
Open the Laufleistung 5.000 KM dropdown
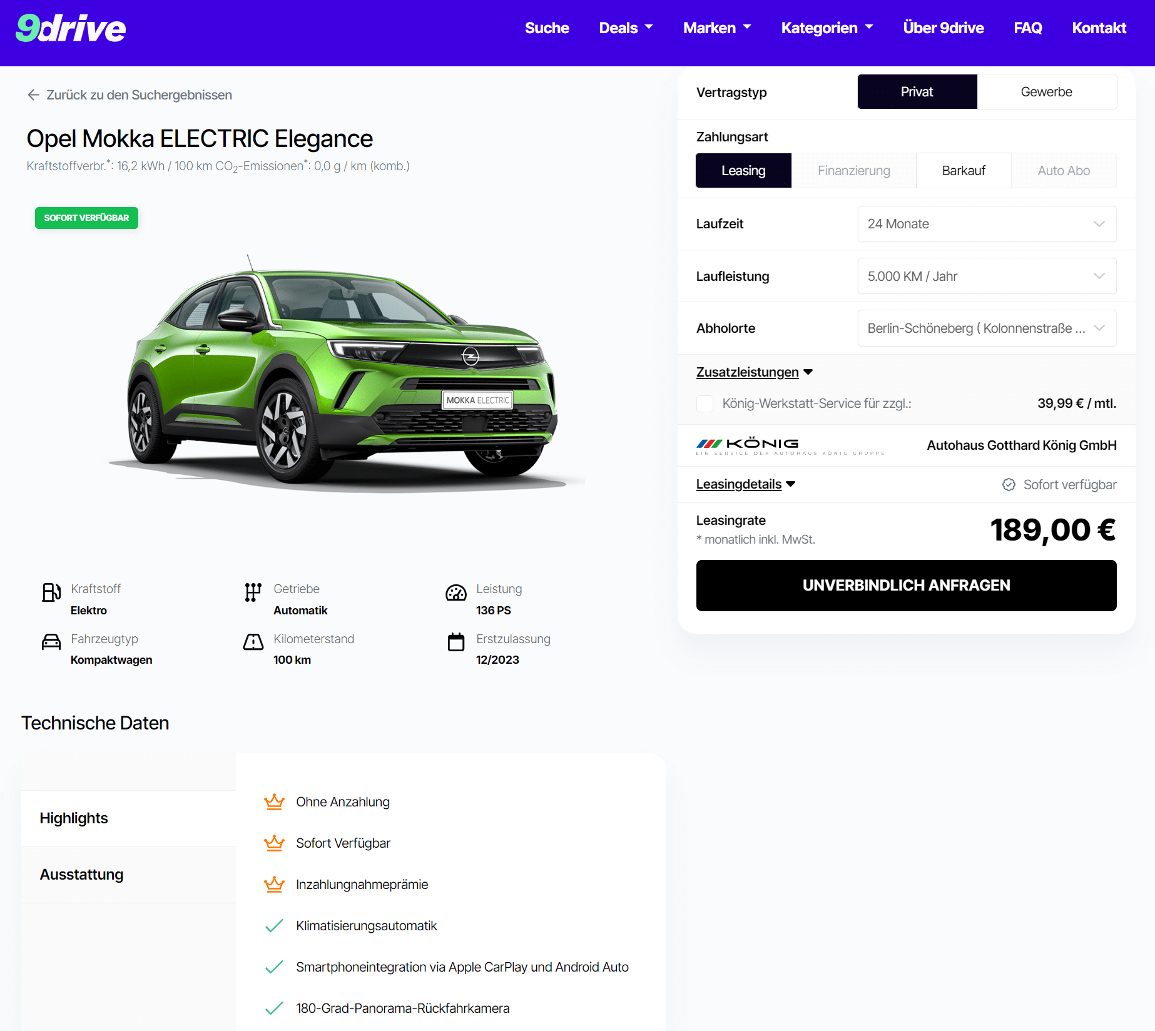(x=987, y=276)
